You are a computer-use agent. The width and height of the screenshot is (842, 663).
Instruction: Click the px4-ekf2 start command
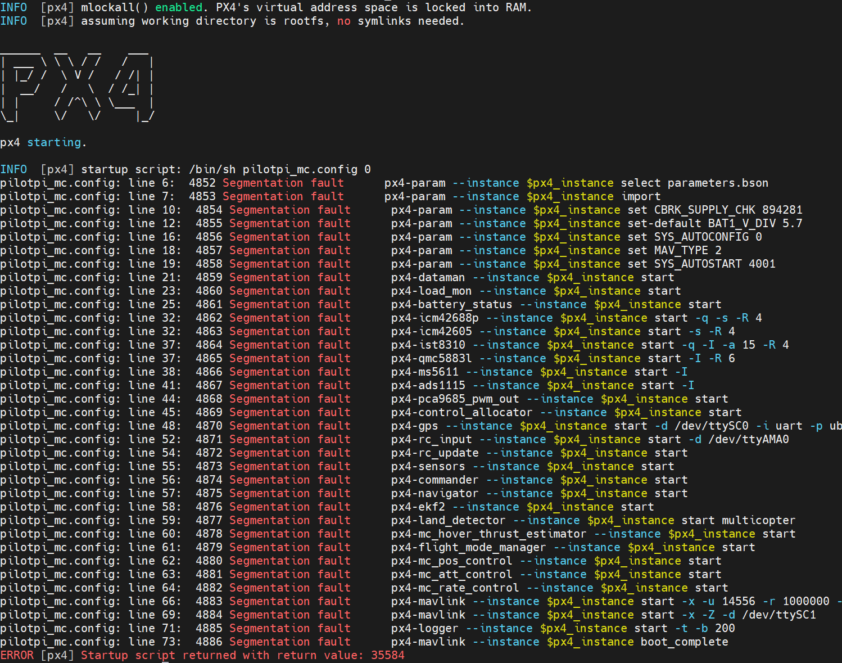pos(523,507)
